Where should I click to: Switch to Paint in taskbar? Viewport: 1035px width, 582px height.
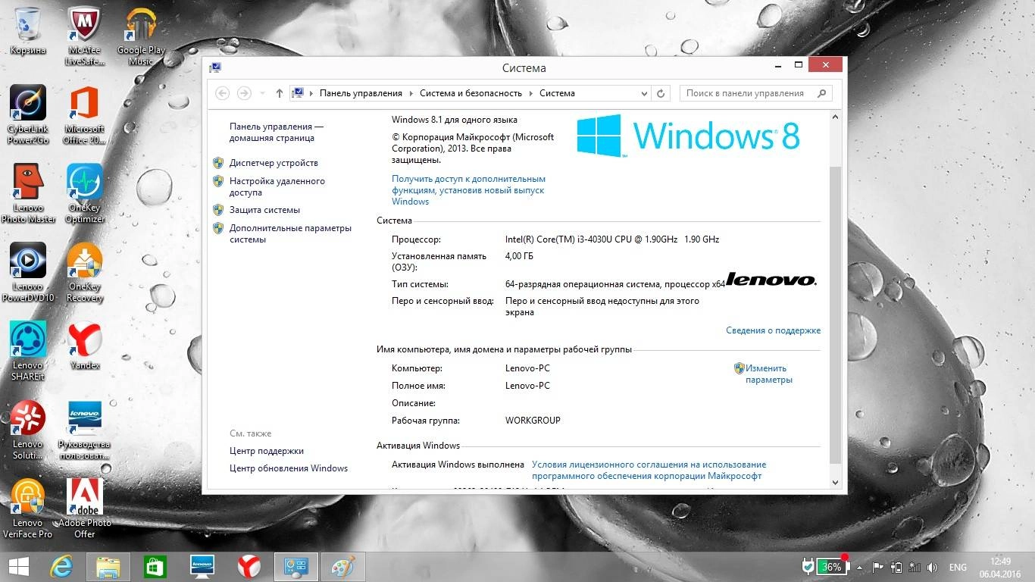(x=342, y=567)
